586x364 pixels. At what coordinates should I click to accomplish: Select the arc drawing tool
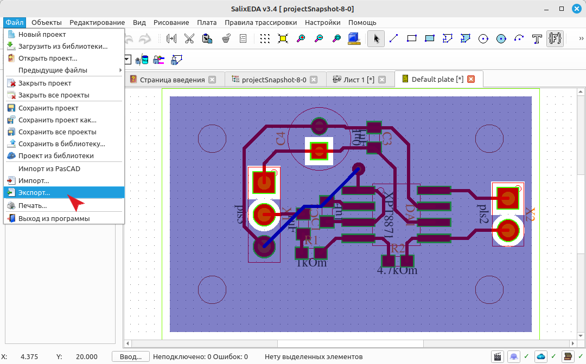coord(519,38)
